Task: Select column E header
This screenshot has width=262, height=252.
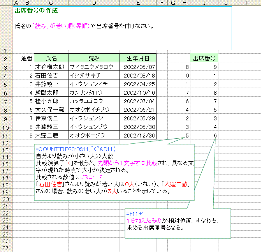Action: click(138, 3)
